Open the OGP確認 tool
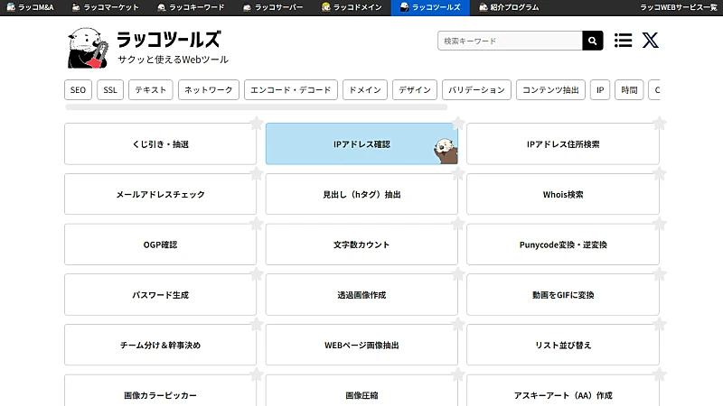Viewport: 723px width, 406px height. 160,244
